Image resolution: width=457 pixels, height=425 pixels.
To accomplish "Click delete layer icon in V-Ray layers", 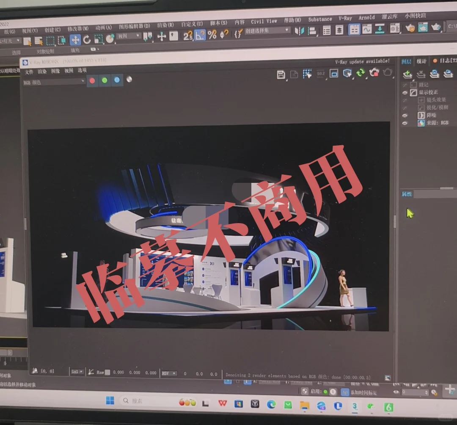I will [x=421, y=74].
